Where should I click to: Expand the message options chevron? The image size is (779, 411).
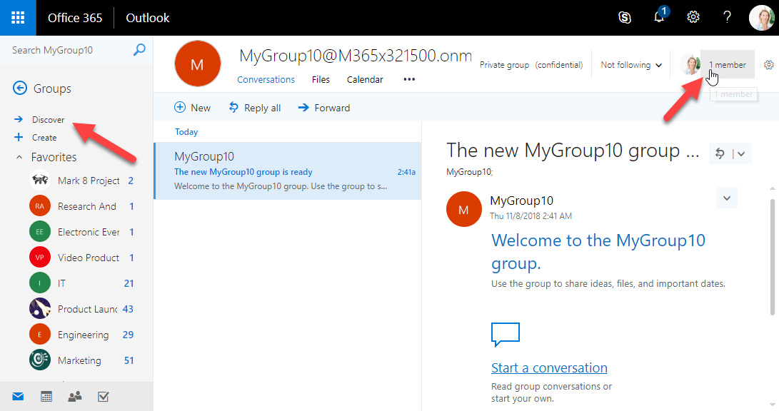pos(726,198)
